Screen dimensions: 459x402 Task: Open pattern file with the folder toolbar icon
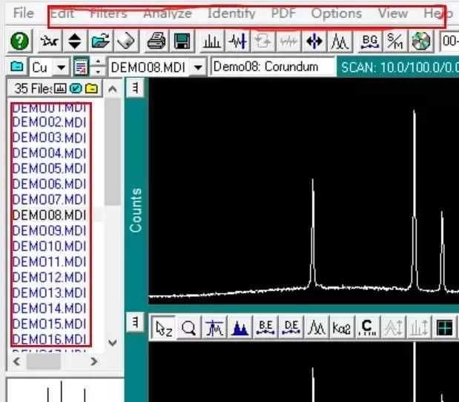tap(100, 41)
